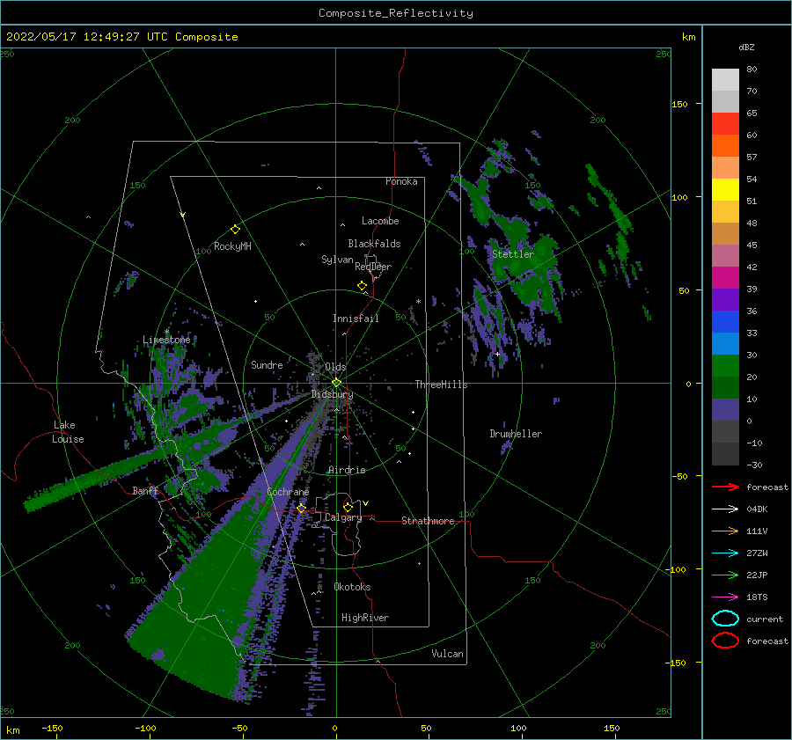Click the green 22JP arrow icon
This screenshot has height=740, width=792.
point(725,575)
